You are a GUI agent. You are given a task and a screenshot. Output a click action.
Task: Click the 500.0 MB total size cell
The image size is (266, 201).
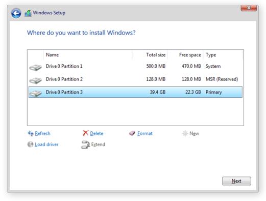[156, 66]
